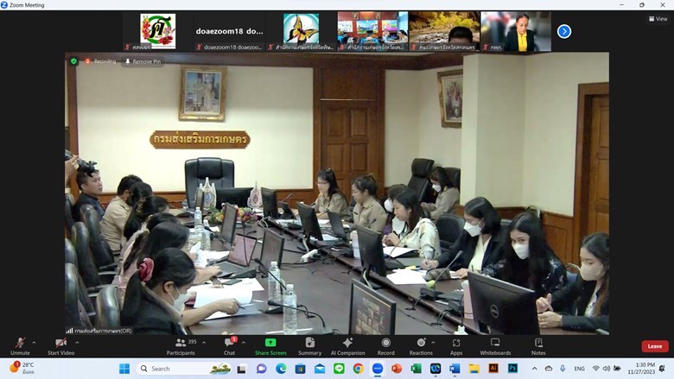This screenshot has width=674, height=379.
Task: Click the green Share Screen button
Action: coord(270,345)
